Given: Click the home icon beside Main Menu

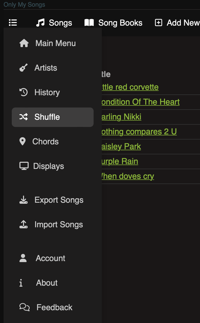Looking at the screenshot, I should pos(24,43).
